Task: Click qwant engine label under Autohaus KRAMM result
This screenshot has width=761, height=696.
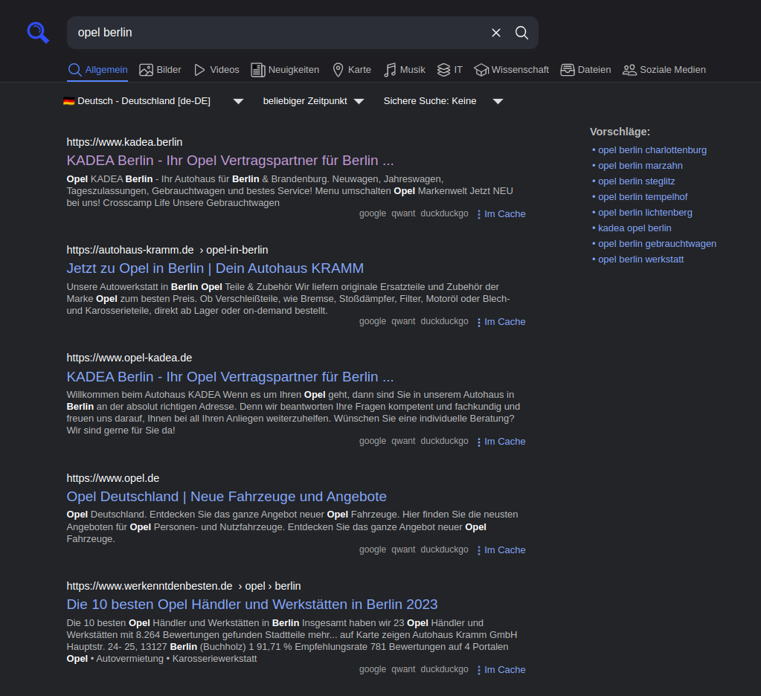Action: [403, 321]
